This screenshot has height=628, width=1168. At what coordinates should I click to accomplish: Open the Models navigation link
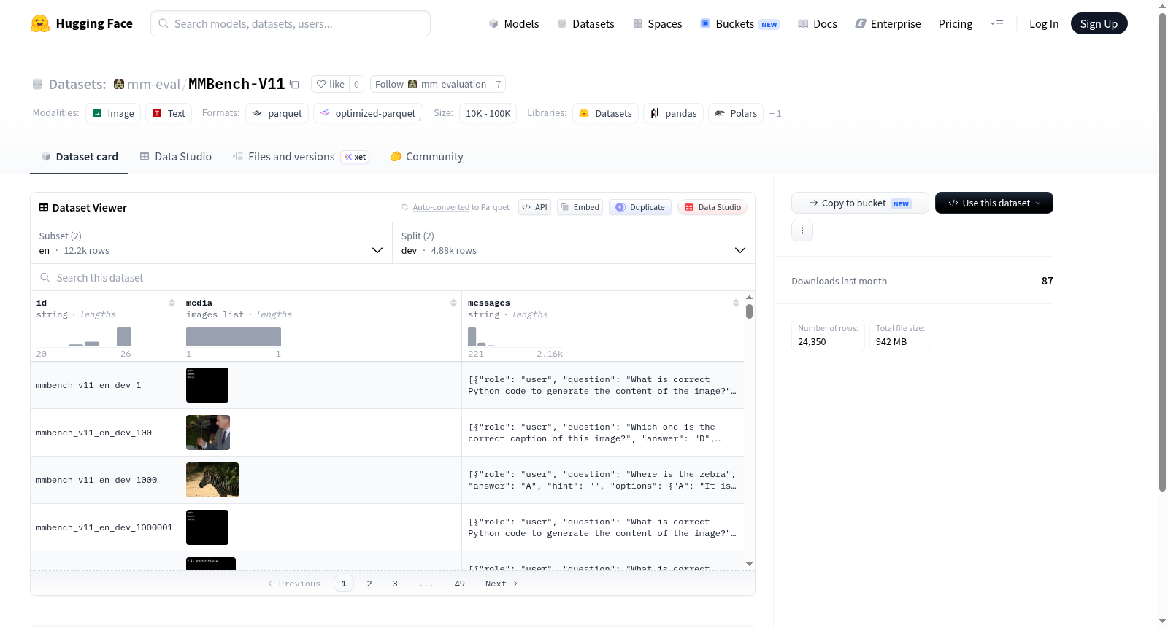click(514, 23)
